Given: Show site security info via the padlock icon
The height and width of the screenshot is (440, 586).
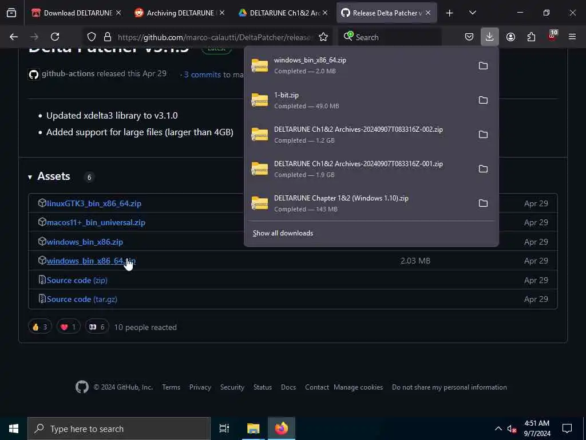Looking at the screenshot, I should [x=108, y=37].
